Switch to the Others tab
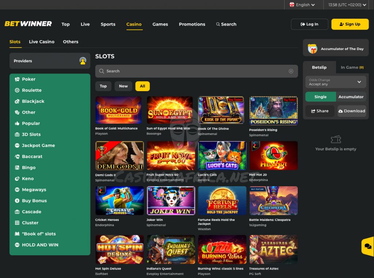Viewport: 374px width, 278px height. 70,42
